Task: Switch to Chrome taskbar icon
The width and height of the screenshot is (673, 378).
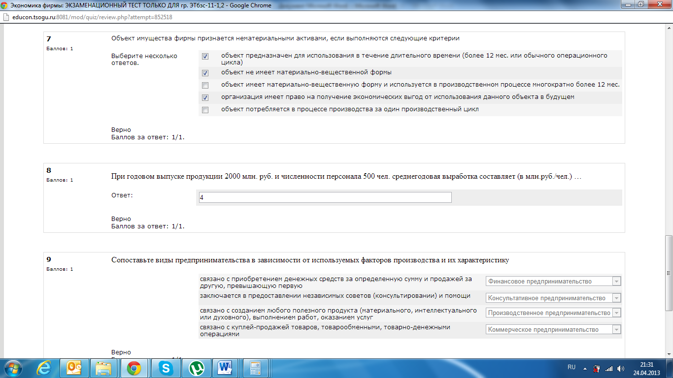Action: coord(134,368)
